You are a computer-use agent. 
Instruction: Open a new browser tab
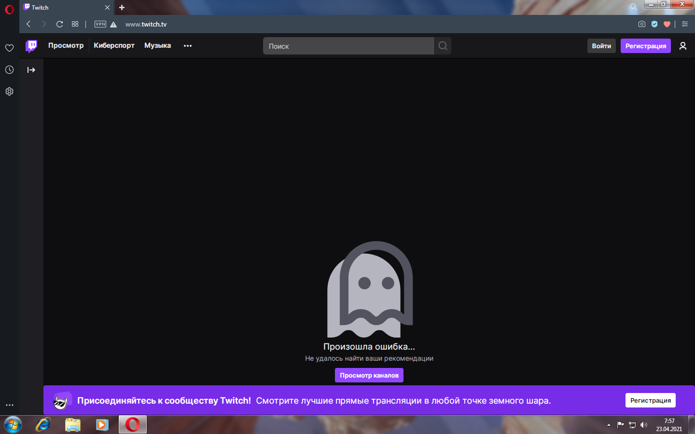click(122, 7)
